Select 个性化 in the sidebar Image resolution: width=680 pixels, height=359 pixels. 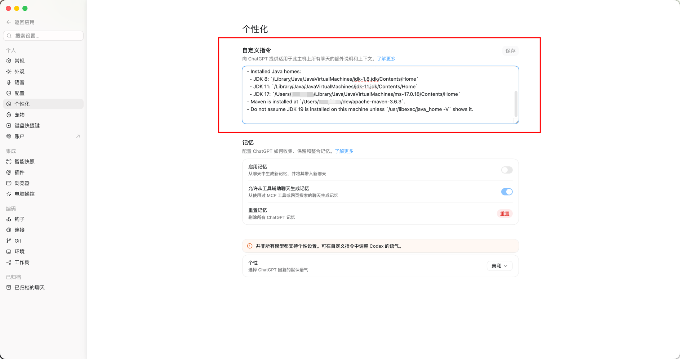pyautogui.click(x=43, y=104)
